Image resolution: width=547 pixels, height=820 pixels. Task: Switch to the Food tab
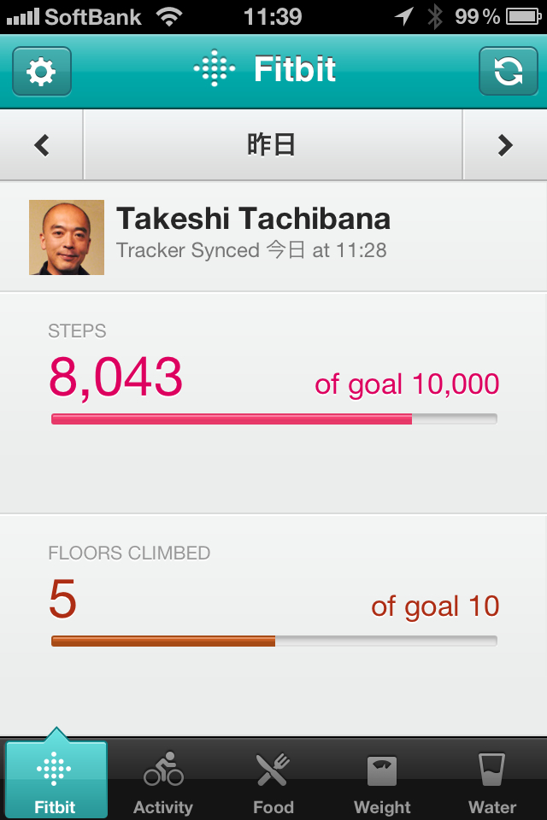[273, 782]
